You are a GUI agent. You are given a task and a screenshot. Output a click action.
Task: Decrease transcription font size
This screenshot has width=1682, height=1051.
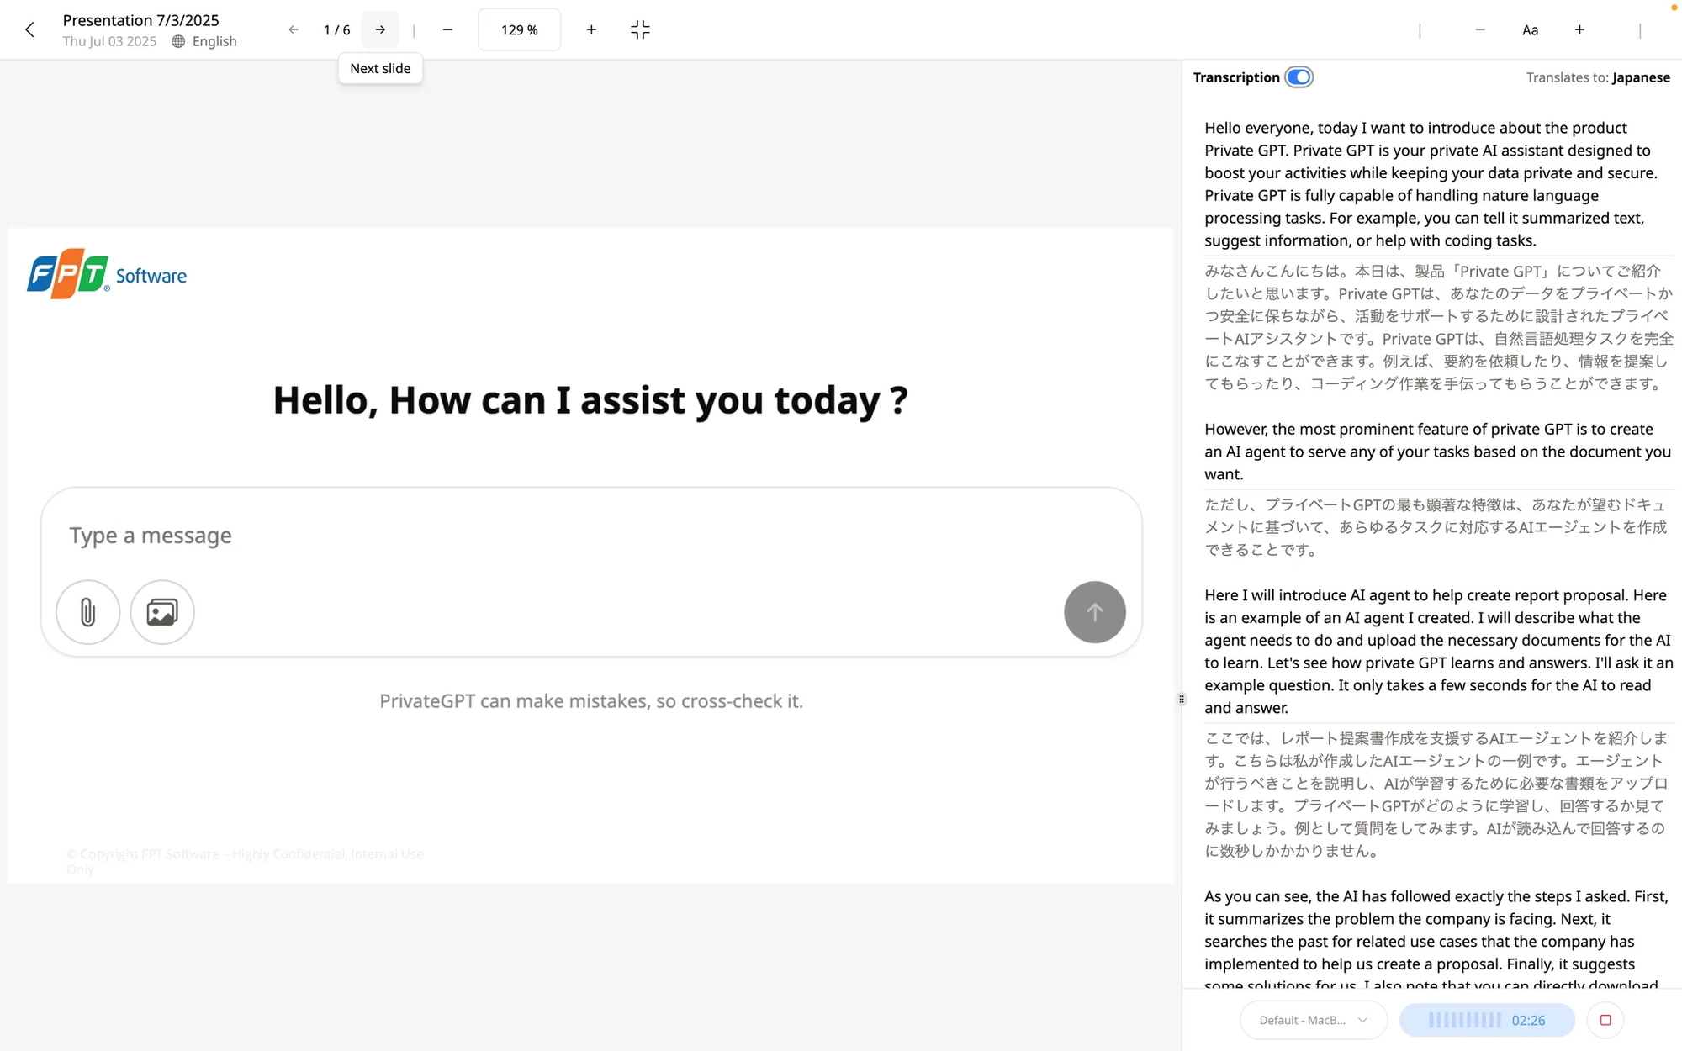click(x=1480, y=30)
